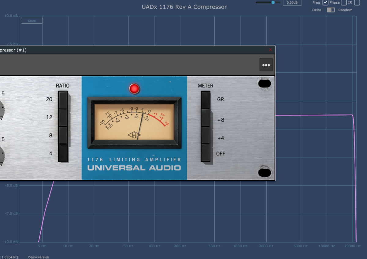Enable the IR checkbox

(357, 2)
